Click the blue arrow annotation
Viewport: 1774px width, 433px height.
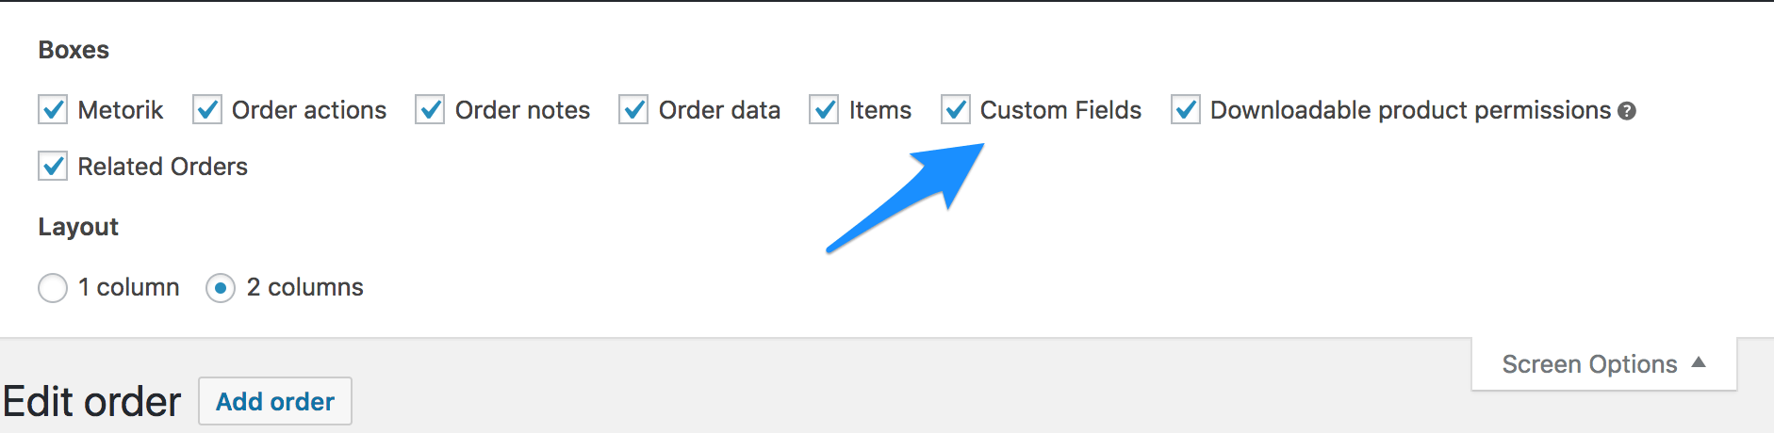pos(905,198)
